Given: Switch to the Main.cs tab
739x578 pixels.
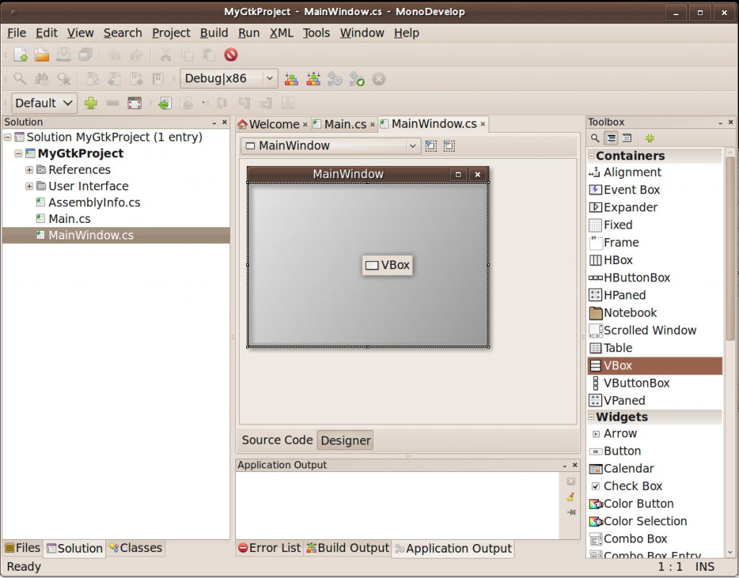Looking at the screenshot, I should 345,124.
